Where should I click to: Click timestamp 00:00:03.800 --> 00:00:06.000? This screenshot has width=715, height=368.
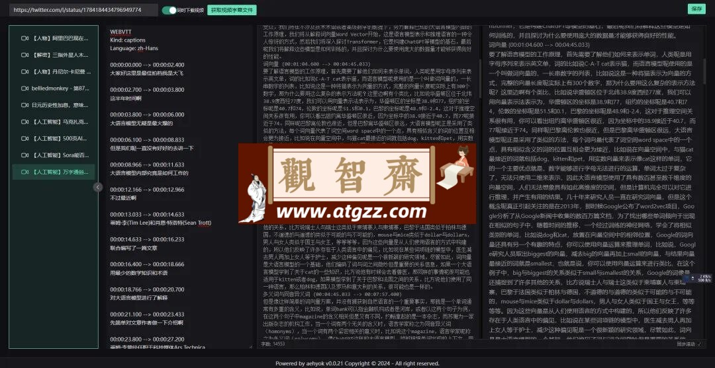147,115
